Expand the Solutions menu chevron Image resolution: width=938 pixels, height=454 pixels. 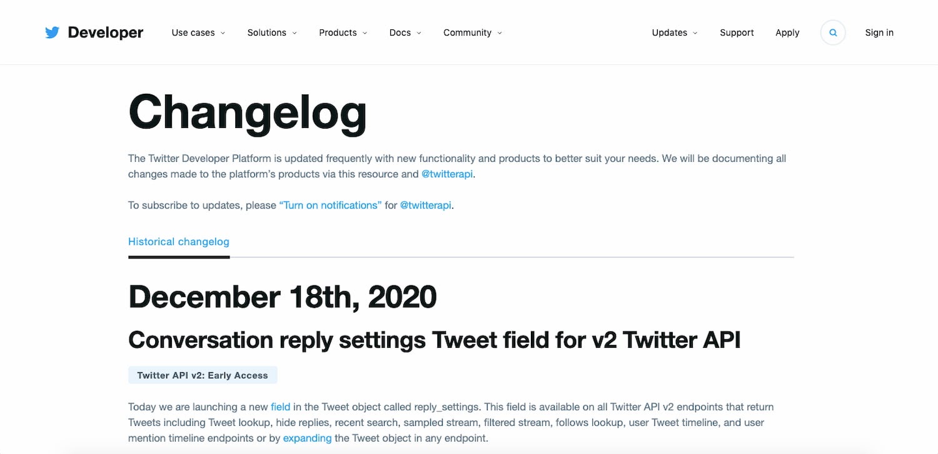[x=295, y=33]
